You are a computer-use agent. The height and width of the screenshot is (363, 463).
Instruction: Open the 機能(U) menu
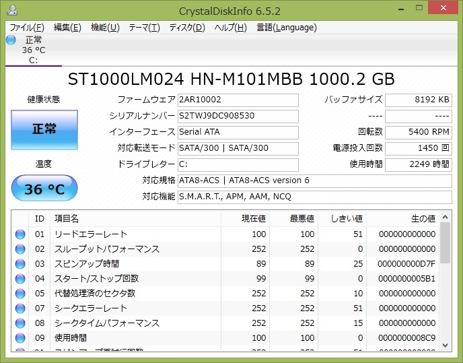click(105, 28)
